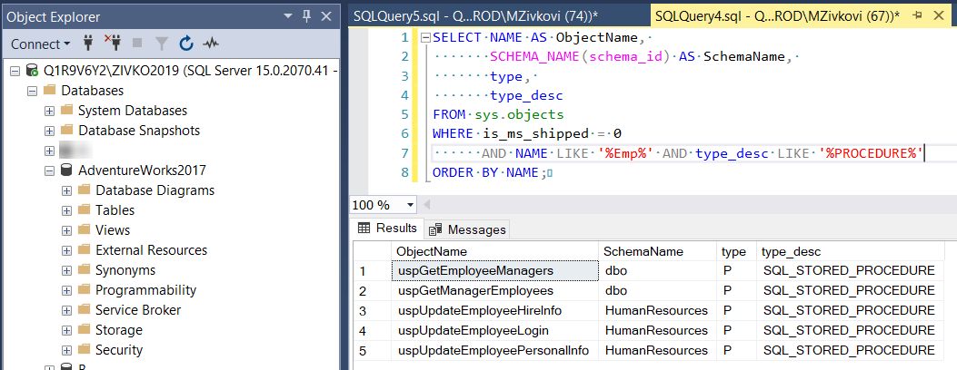Click the type_desc column header

click(x=852, y=251)
